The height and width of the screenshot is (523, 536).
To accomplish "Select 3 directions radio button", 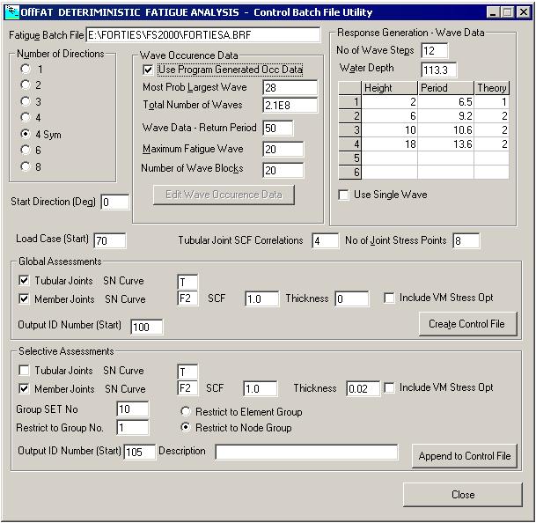I will [26, 101].
